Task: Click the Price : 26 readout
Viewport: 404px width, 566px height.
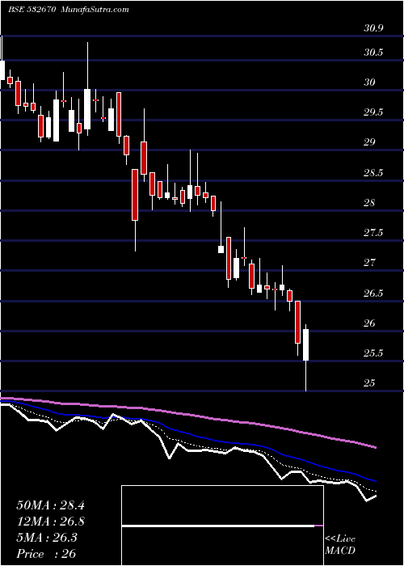Action: (x=47, y=554)
